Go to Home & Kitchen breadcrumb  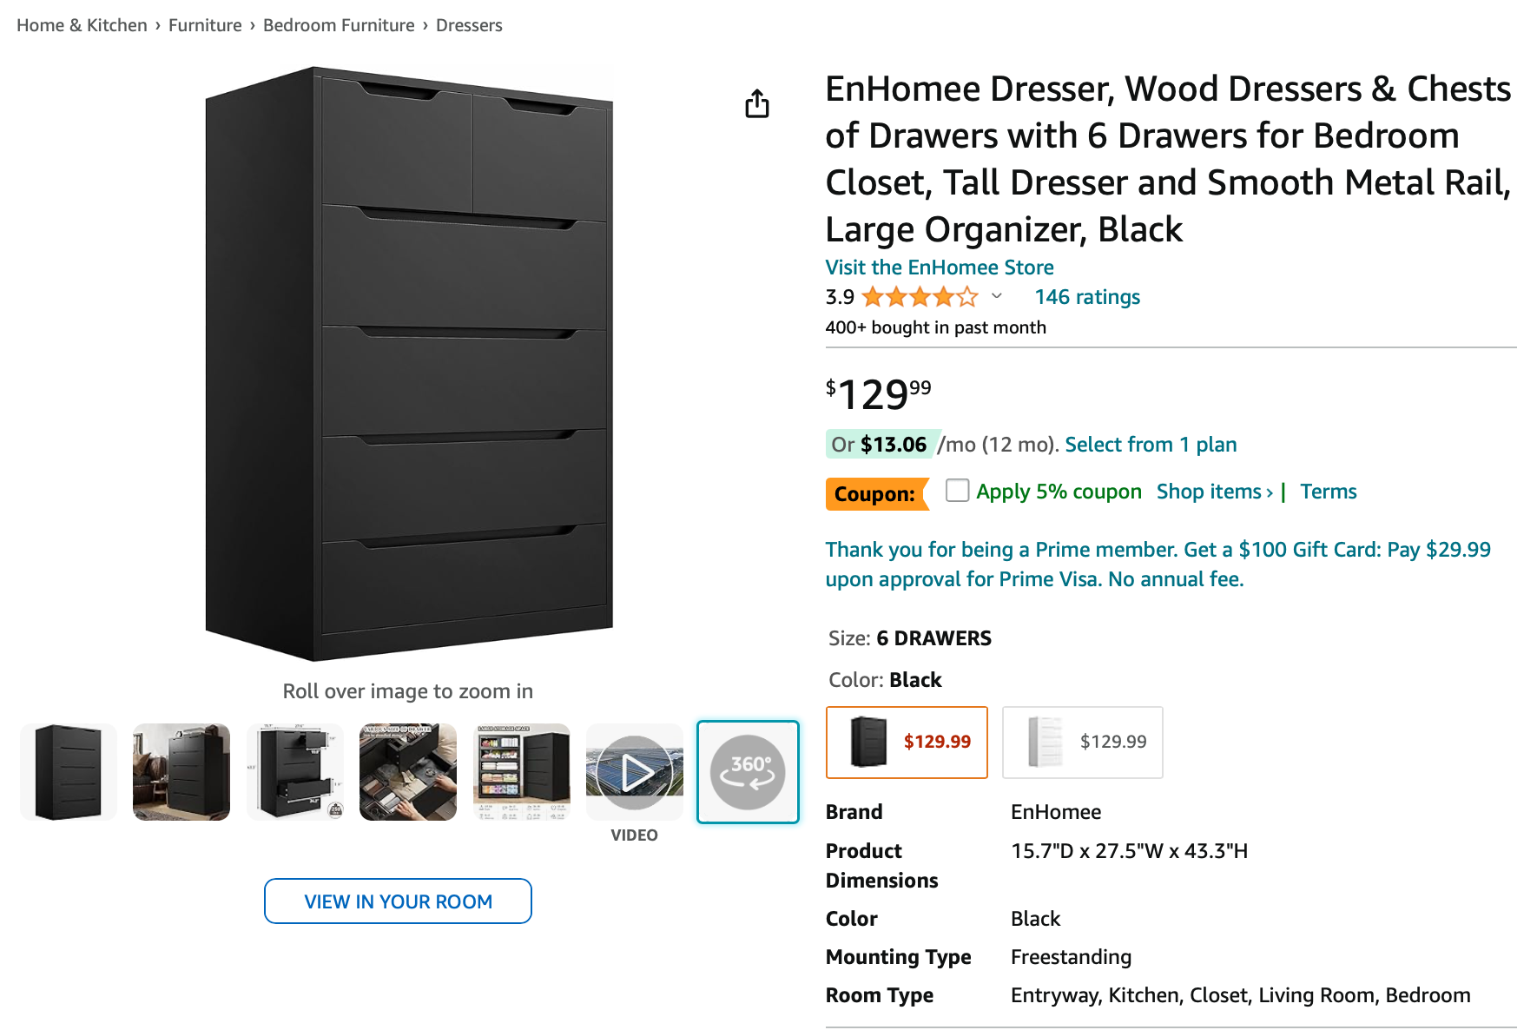coord(82,25)
